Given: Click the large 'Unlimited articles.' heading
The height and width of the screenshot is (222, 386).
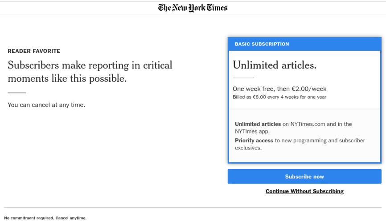Looking at the screenshot, I should (275, 65).
